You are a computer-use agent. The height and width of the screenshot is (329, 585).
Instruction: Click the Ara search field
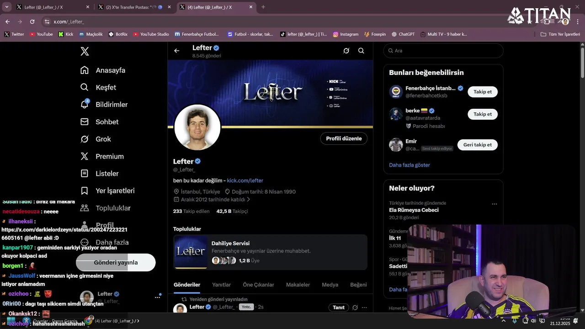pyautogui.click(x=443, y=51)
